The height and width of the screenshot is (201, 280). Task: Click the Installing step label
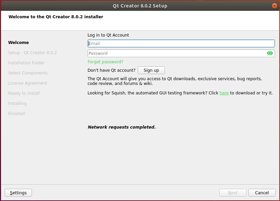coord(17,104)
